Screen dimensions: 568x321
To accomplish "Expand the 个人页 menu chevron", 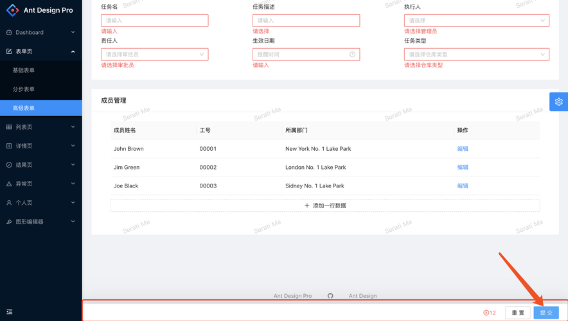I will (73, 202).
